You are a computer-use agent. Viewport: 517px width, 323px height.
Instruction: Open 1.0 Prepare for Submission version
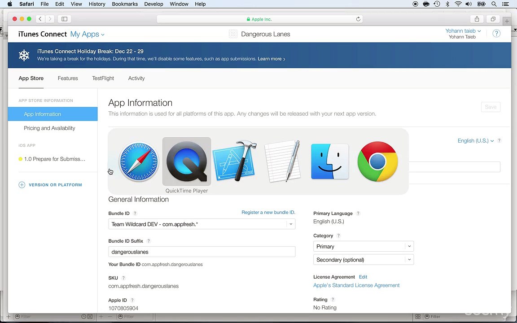[x=55, y=159]
